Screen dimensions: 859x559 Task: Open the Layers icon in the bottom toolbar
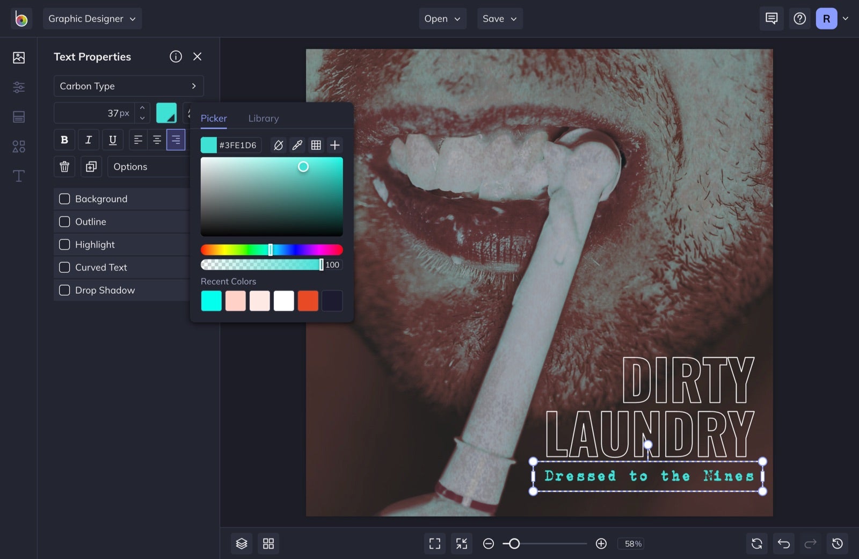pyautogui.click(x=242, y=543)
